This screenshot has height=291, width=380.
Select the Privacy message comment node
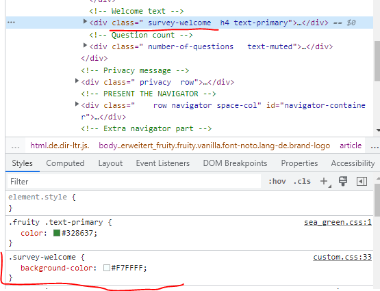pos(135,70)
